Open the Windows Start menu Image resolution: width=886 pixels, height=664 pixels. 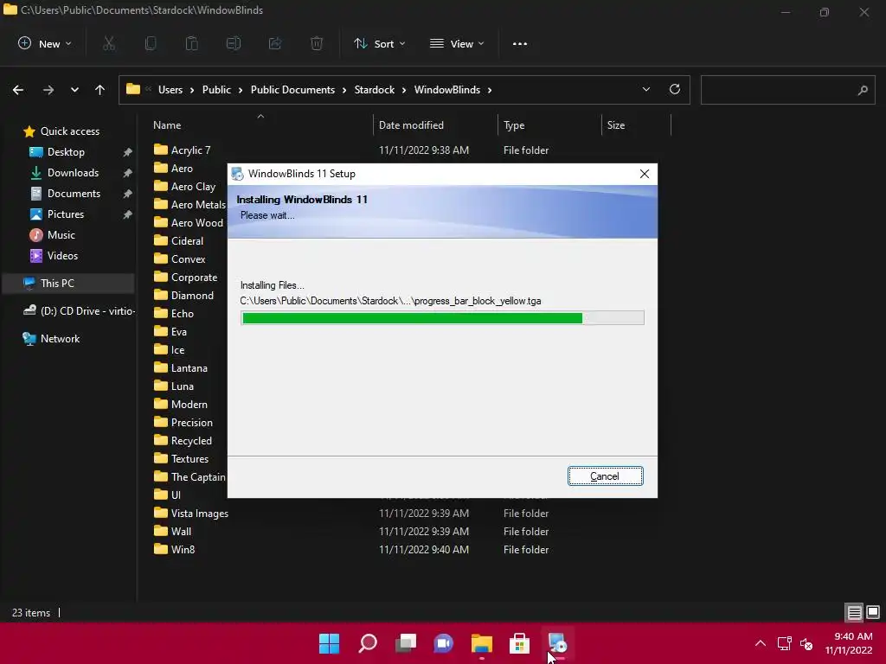pyautogui.click(x=329, y=643)
